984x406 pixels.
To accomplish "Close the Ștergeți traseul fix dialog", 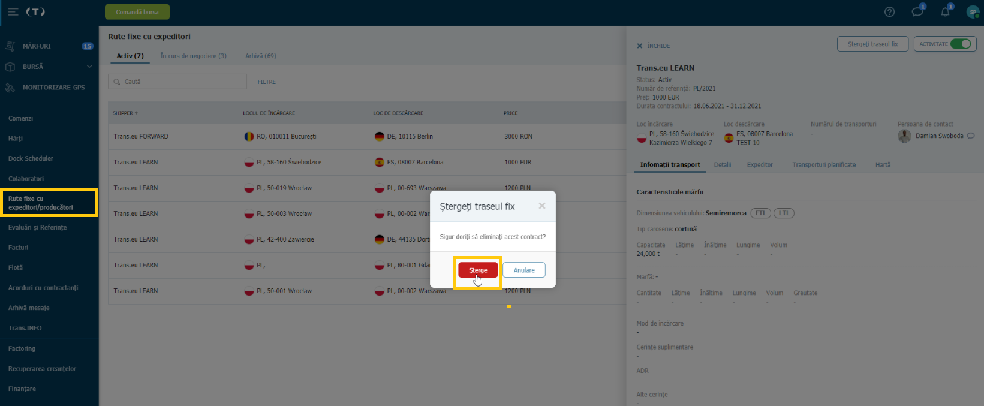I will (x=542, y=206).
